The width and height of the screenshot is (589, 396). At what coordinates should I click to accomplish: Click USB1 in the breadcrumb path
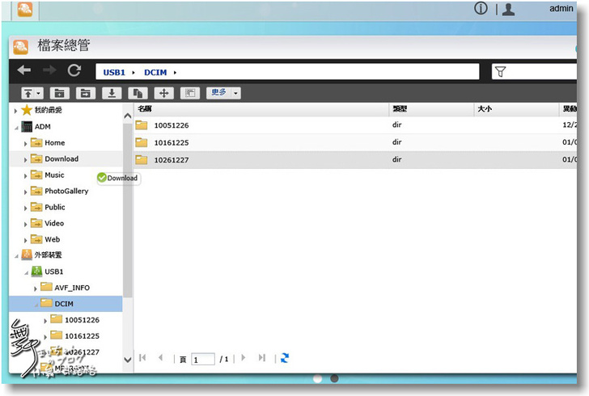[x=114, y=73]
